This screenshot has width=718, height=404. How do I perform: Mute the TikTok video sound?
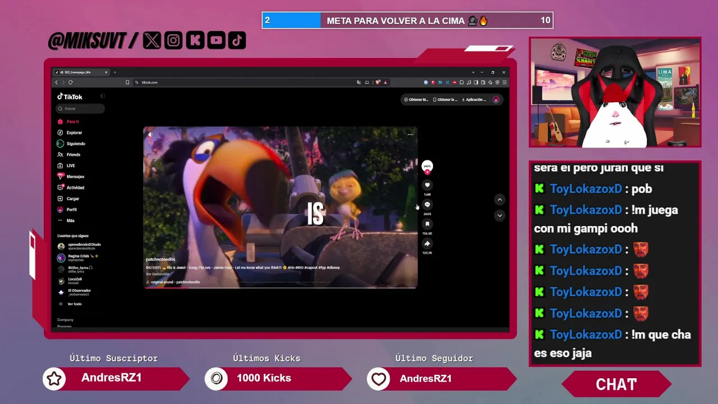pyautogui.click(x=150, y=134)
